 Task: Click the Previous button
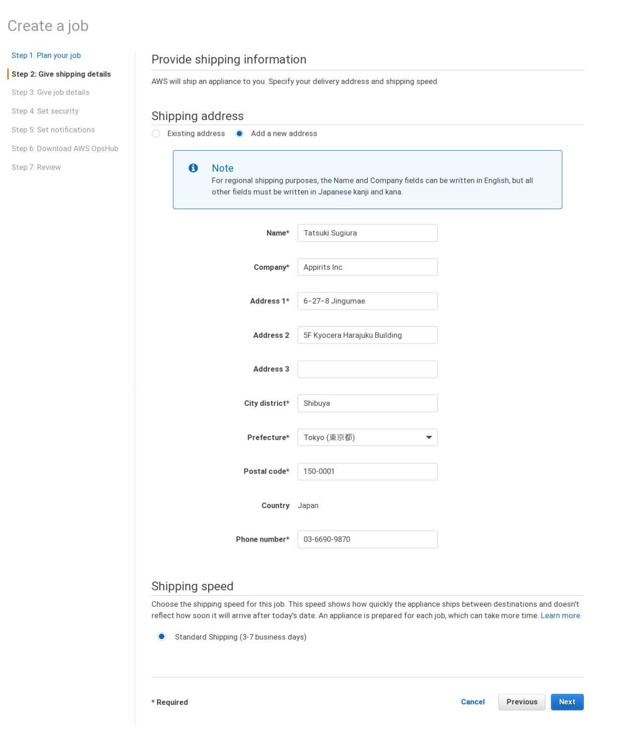(522, 702)
